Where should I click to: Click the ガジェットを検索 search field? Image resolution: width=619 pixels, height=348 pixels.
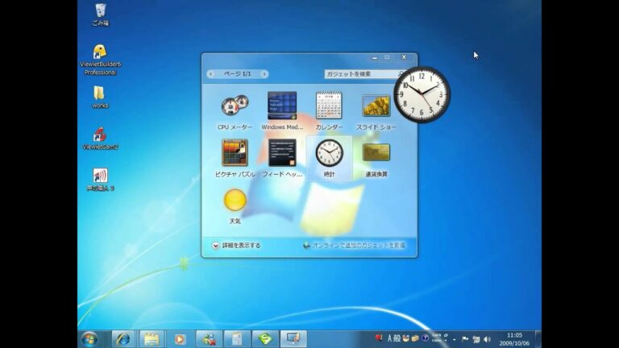click(x=361, y=74)
